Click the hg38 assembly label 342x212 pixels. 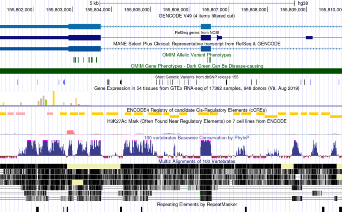click(303, 3)
